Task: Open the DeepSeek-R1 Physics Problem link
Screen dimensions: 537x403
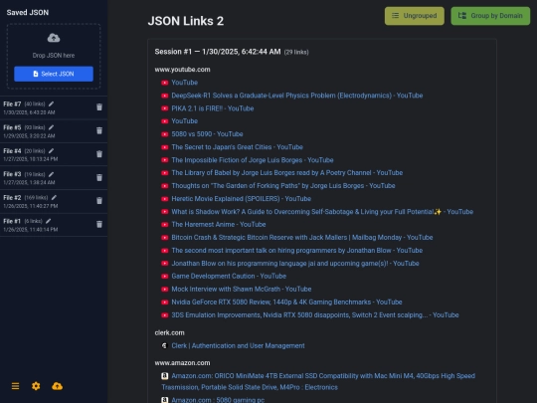Action: click(297, 96)
